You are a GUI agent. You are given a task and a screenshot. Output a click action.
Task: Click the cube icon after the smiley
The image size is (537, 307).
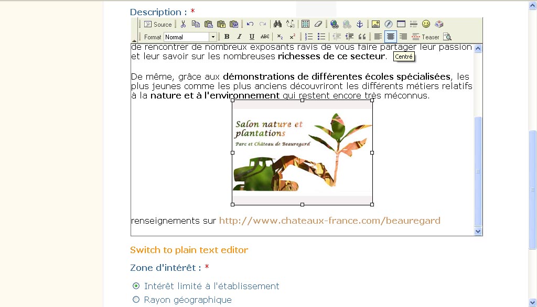point(439,24)
